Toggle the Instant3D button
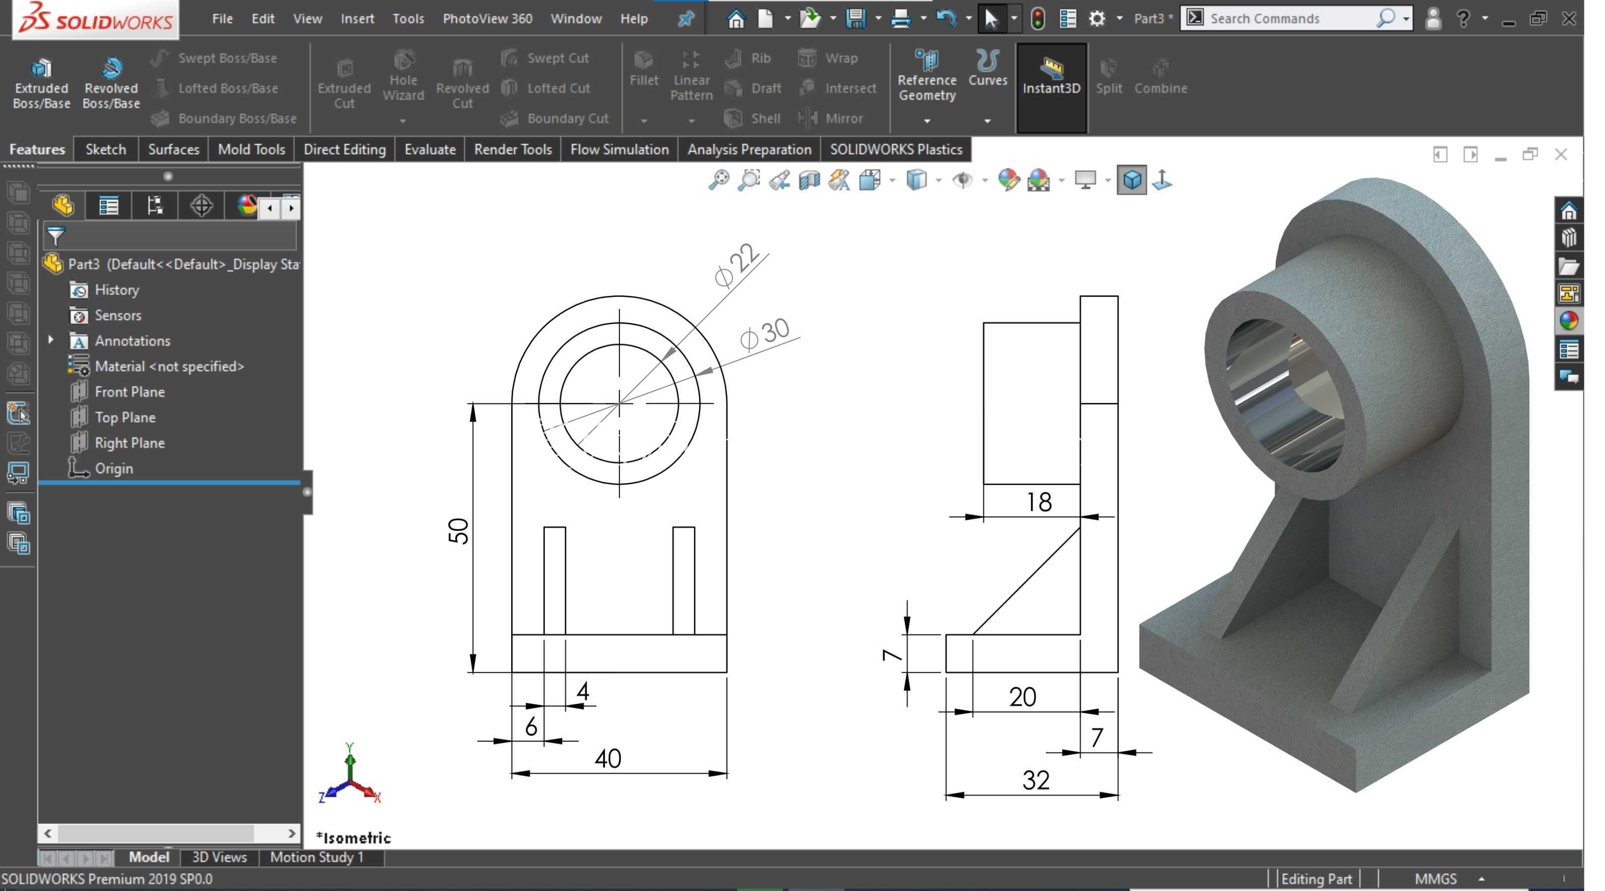 click(1051, 87)
